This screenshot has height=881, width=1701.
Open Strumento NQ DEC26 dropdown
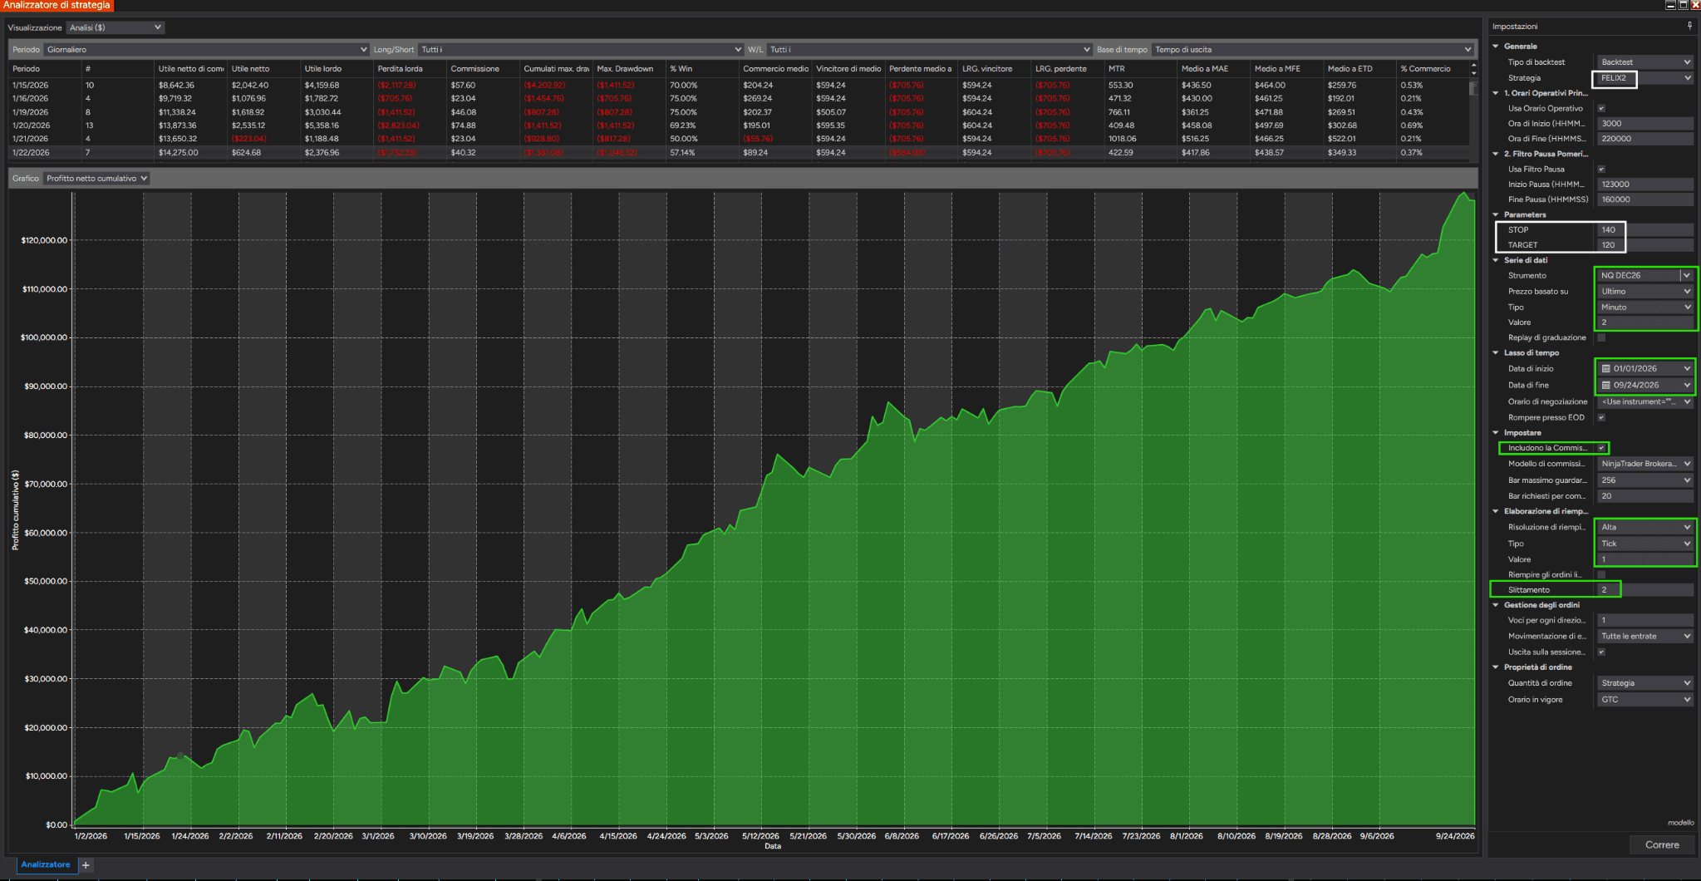pos(1645,275)
